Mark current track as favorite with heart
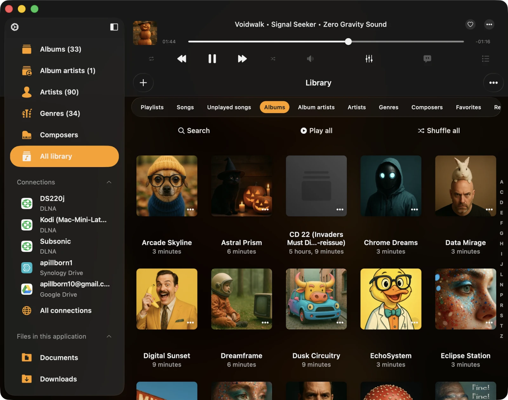This screenshot has height=400, width=508. tap(470, 24)
